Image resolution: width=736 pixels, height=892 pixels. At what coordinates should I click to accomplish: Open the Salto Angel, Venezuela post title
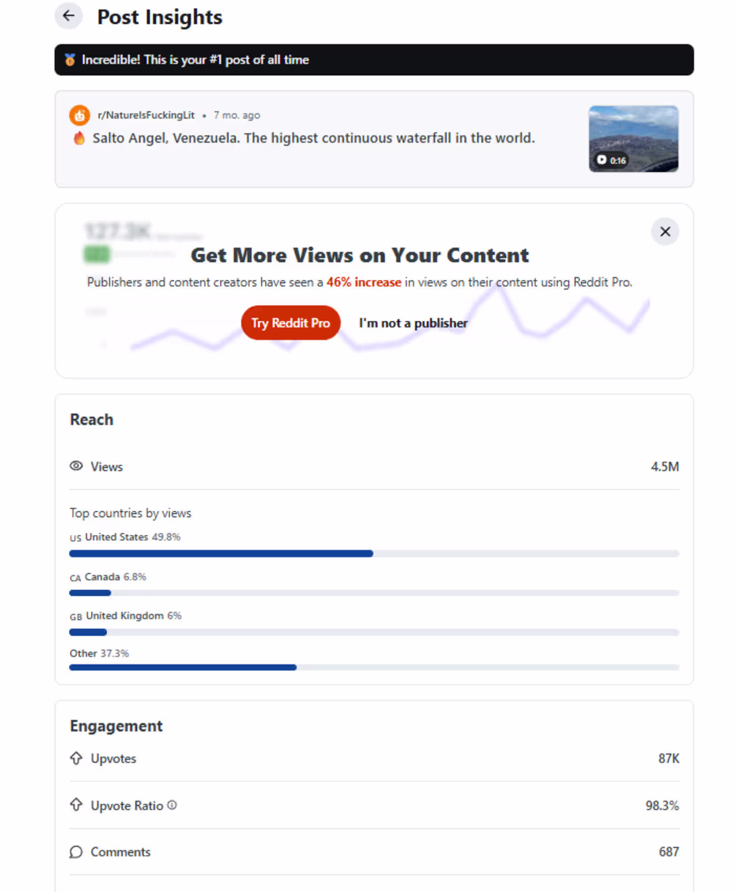tap(314, 138)
